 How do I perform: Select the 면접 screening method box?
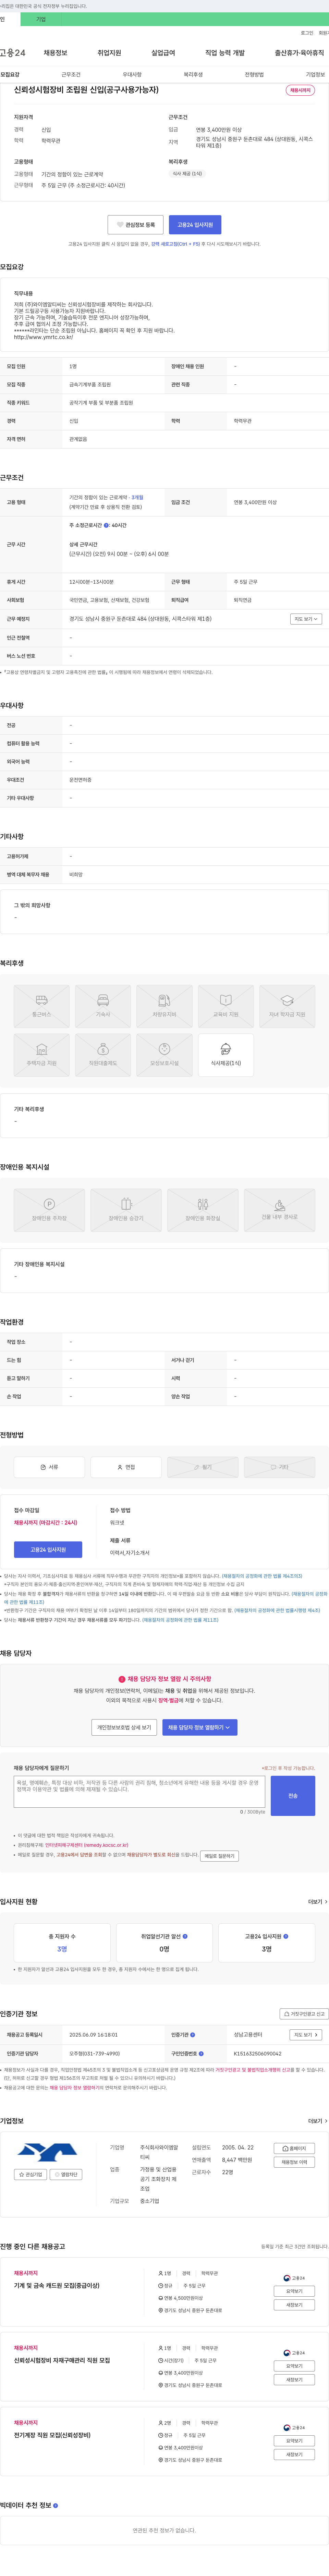[126, 1467]
